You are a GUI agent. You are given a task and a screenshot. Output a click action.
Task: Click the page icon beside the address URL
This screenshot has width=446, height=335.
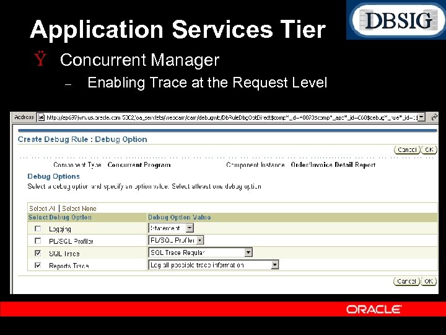coord(42,117)
